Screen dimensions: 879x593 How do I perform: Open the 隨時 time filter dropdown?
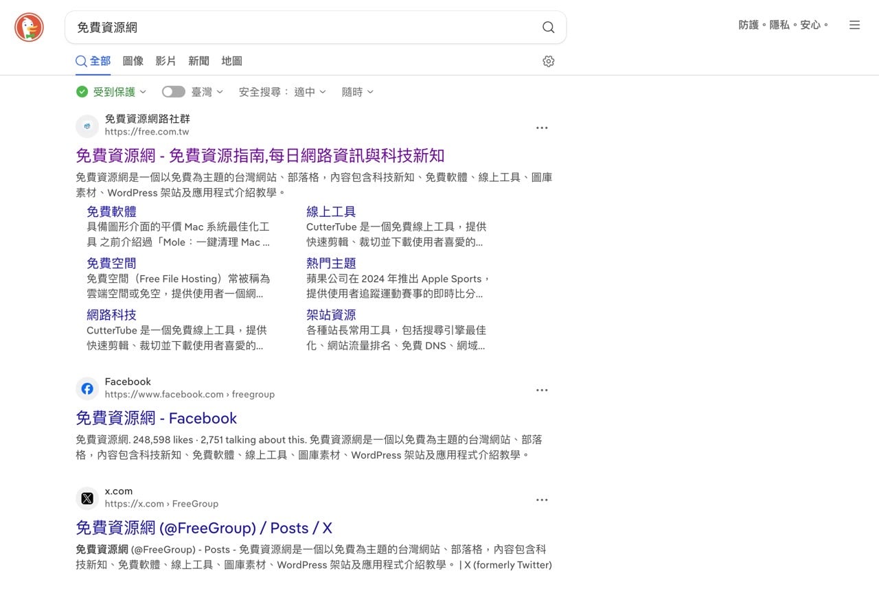(x=358, y=91)
